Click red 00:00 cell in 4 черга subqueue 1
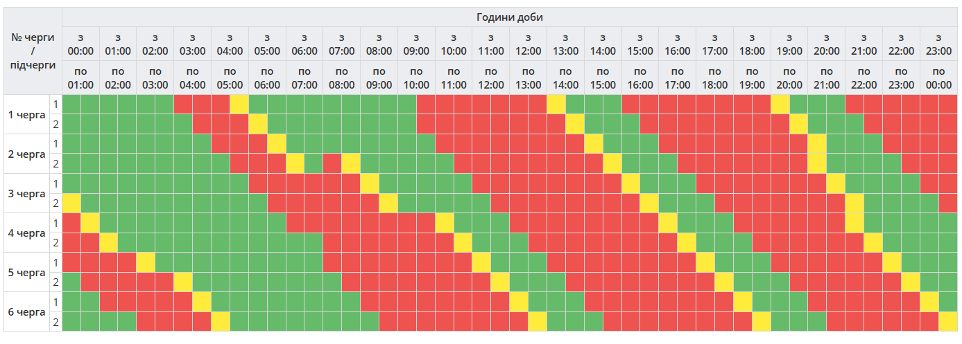Image resolution: width=962 pixels, height=344 pixels. point(71,223)
